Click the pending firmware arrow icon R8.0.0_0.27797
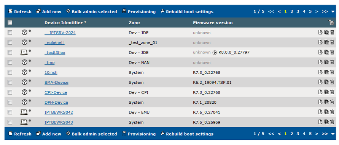 pyautogui.click(x=215, y=53)
